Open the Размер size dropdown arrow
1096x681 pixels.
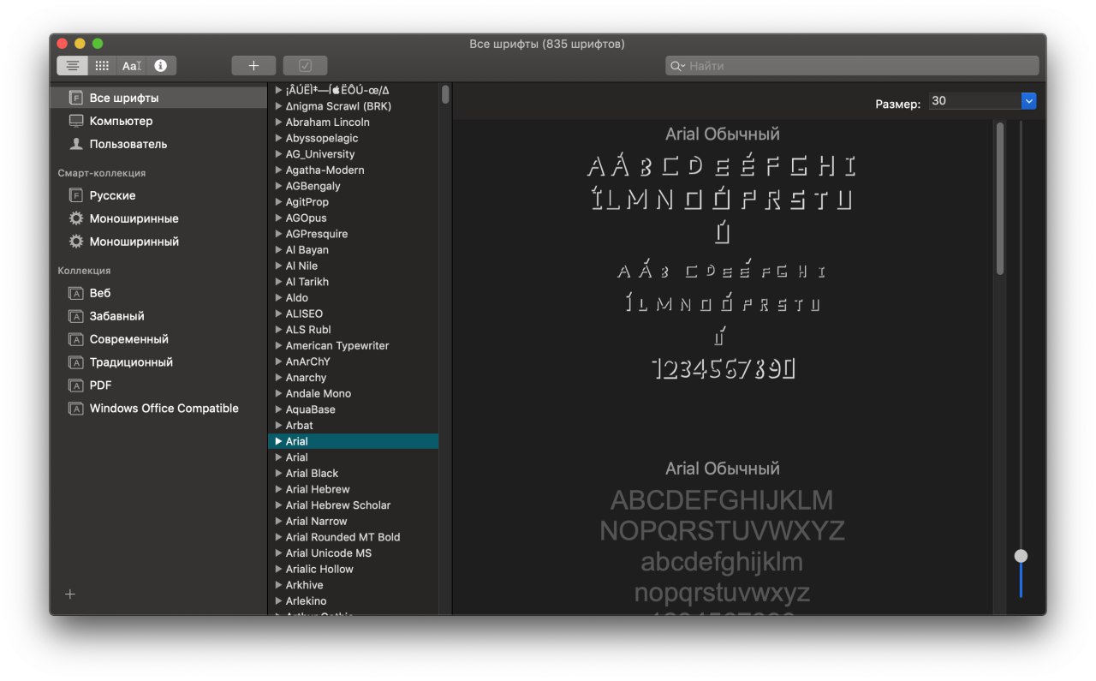point(1028,101)
